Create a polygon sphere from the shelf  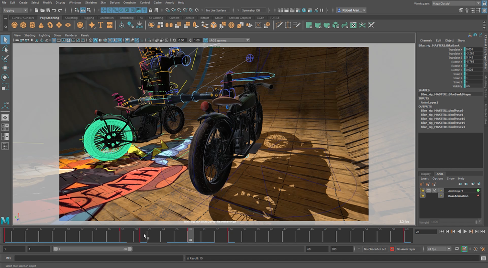coord(14,25)
